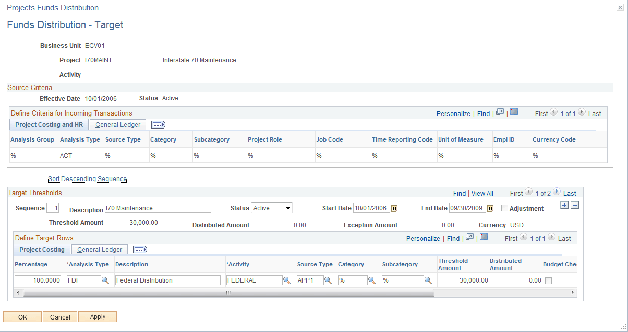The image size is (628, 332).
Task: Click scrollbar right arrow in target rows
Action: (573, 293)
